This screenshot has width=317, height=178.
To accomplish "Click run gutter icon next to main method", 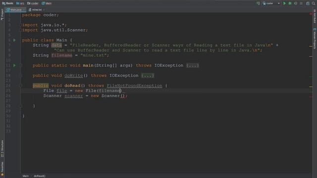I will 14,65.
